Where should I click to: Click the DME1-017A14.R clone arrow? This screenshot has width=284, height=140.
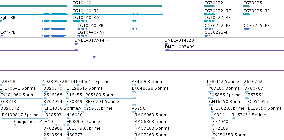click(x=77, y=44)
